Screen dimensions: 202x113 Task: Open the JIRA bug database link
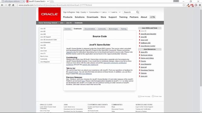point(85,74)
